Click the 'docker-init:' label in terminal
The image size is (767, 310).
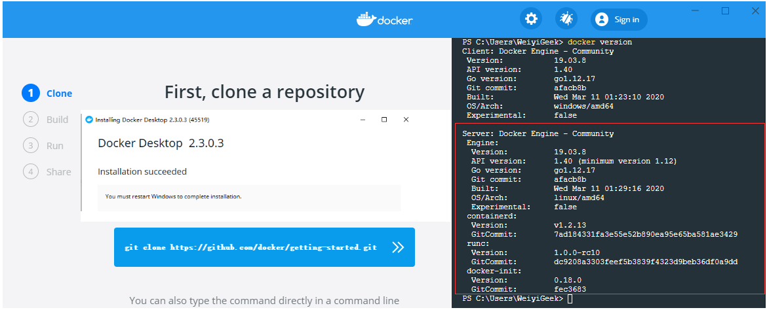[x=494, y=271]
